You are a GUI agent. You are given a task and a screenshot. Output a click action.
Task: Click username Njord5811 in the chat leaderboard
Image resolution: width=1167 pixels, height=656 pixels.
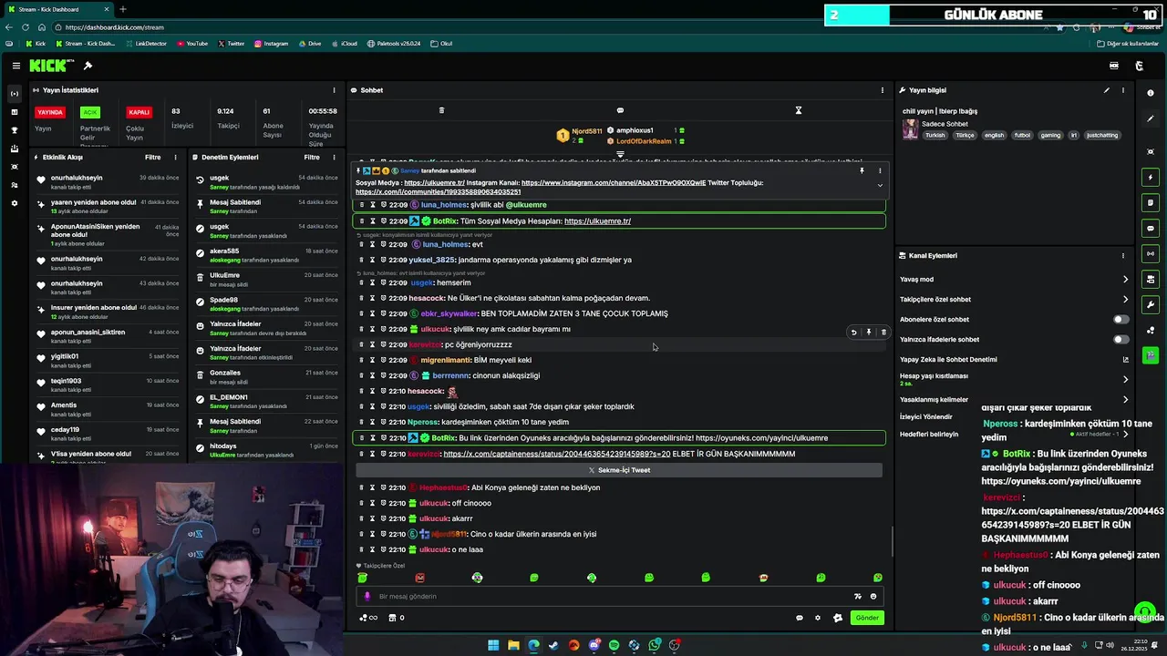pyautogui.click(x=586, y=131)
